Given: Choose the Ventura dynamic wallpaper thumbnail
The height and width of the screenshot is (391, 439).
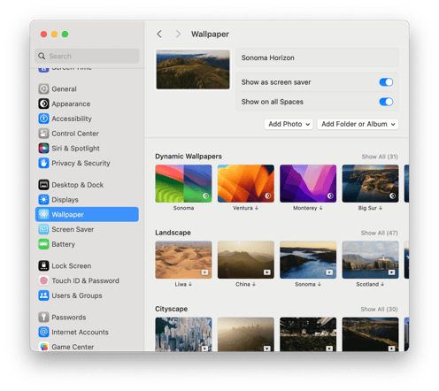Looking at the screenshot, I should 245,184.
